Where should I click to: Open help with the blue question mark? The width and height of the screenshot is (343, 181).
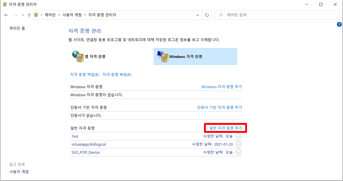(339, 24)
